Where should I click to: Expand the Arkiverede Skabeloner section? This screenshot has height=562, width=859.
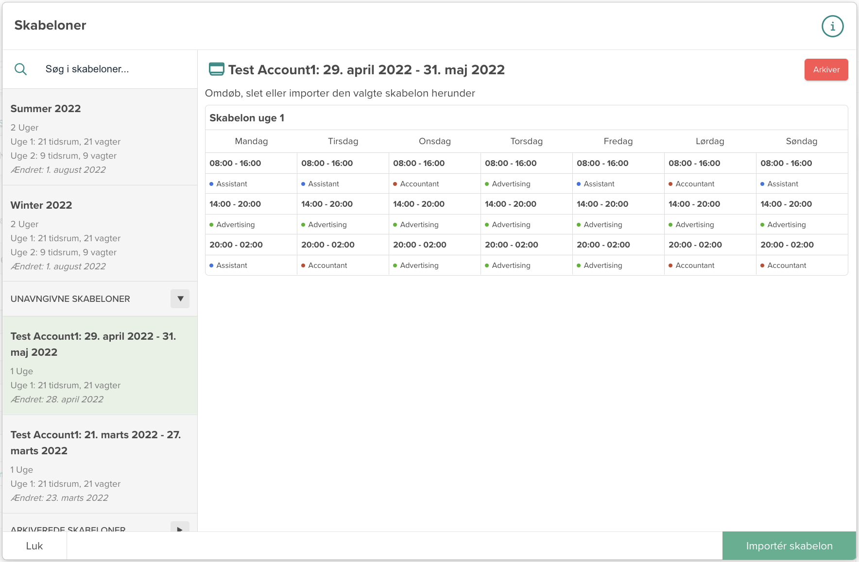pos(180,528)
